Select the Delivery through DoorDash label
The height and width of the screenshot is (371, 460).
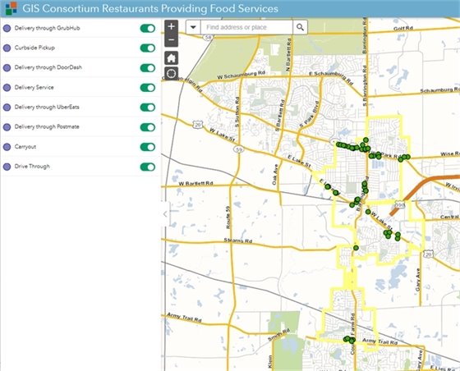point(48,67)
